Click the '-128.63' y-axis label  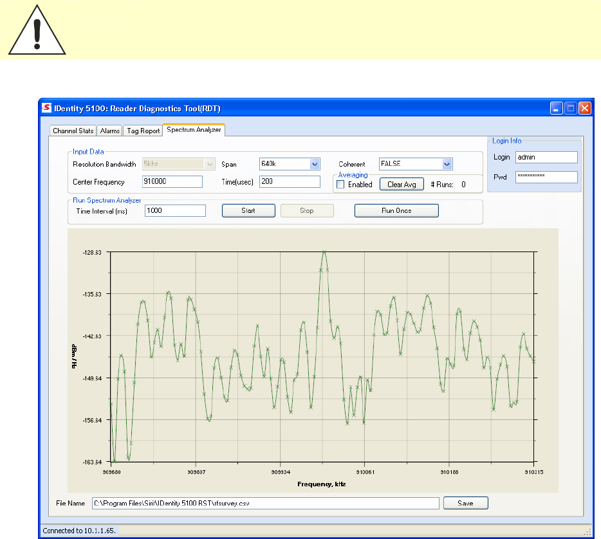[x=92, y=252]
